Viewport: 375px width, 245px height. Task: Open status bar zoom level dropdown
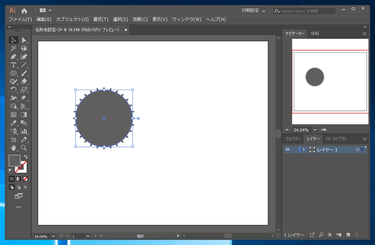(x=53, y=236)
